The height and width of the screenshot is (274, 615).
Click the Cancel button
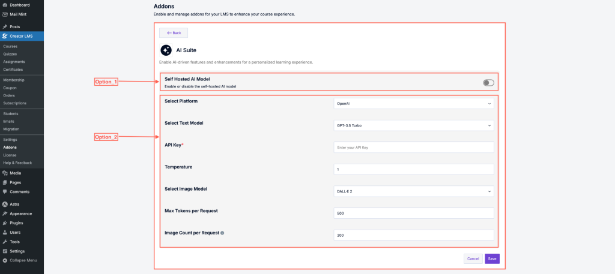pyautogui.click(x=473, y=259)
